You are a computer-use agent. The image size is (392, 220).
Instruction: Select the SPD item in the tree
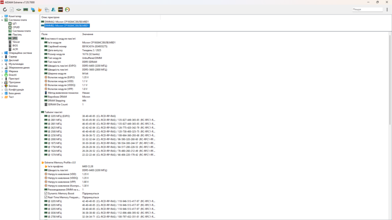click(x=15, y=38)
